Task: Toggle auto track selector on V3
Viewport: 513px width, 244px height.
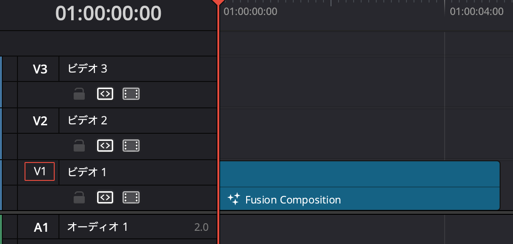Action: click(105, 94)
